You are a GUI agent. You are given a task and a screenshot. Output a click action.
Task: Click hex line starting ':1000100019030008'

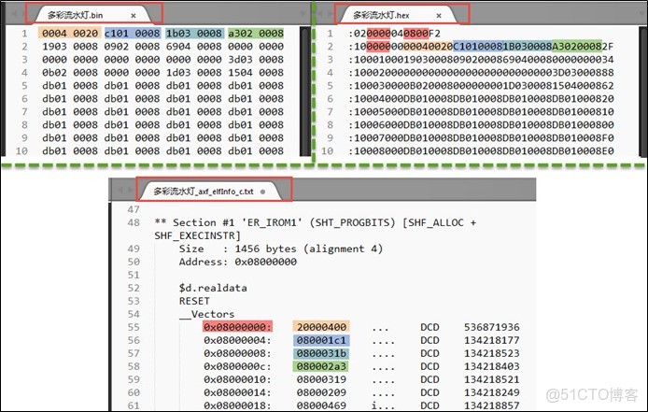tap(481, 59)
